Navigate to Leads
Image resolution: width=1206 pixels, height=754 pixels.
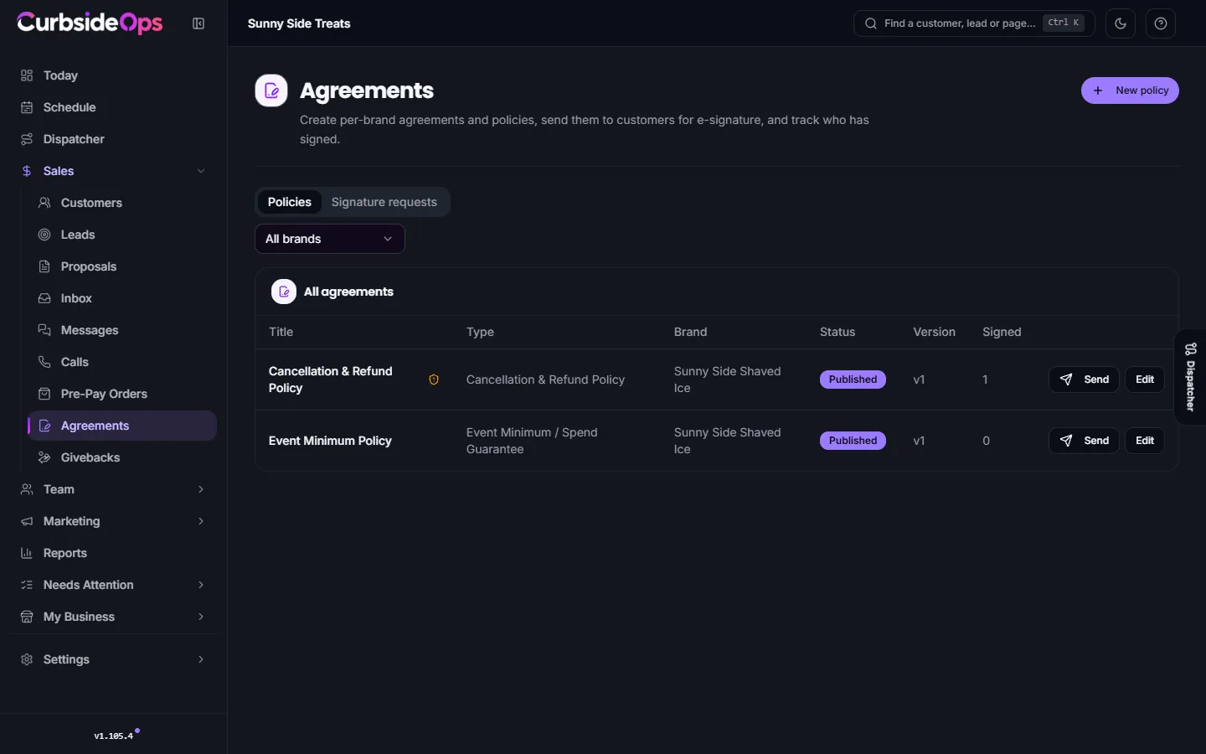(x=122, y=235)
